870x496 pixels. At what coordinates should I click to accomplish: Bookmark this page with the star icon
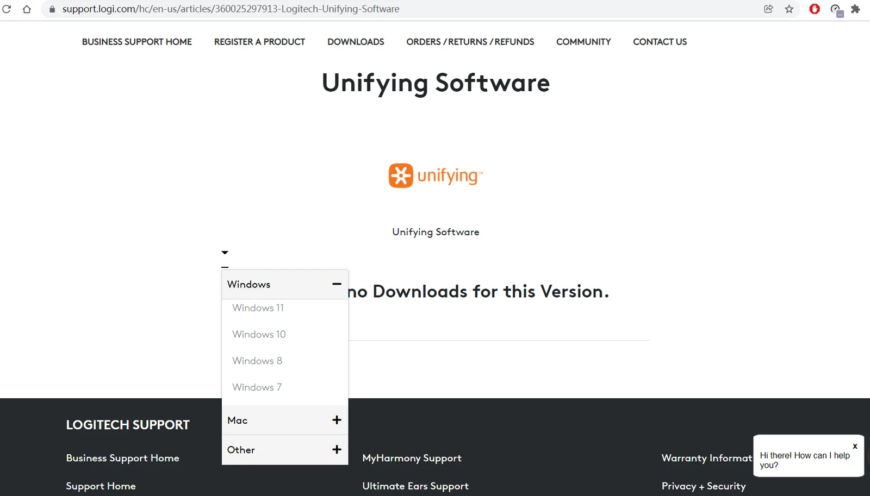789,9
